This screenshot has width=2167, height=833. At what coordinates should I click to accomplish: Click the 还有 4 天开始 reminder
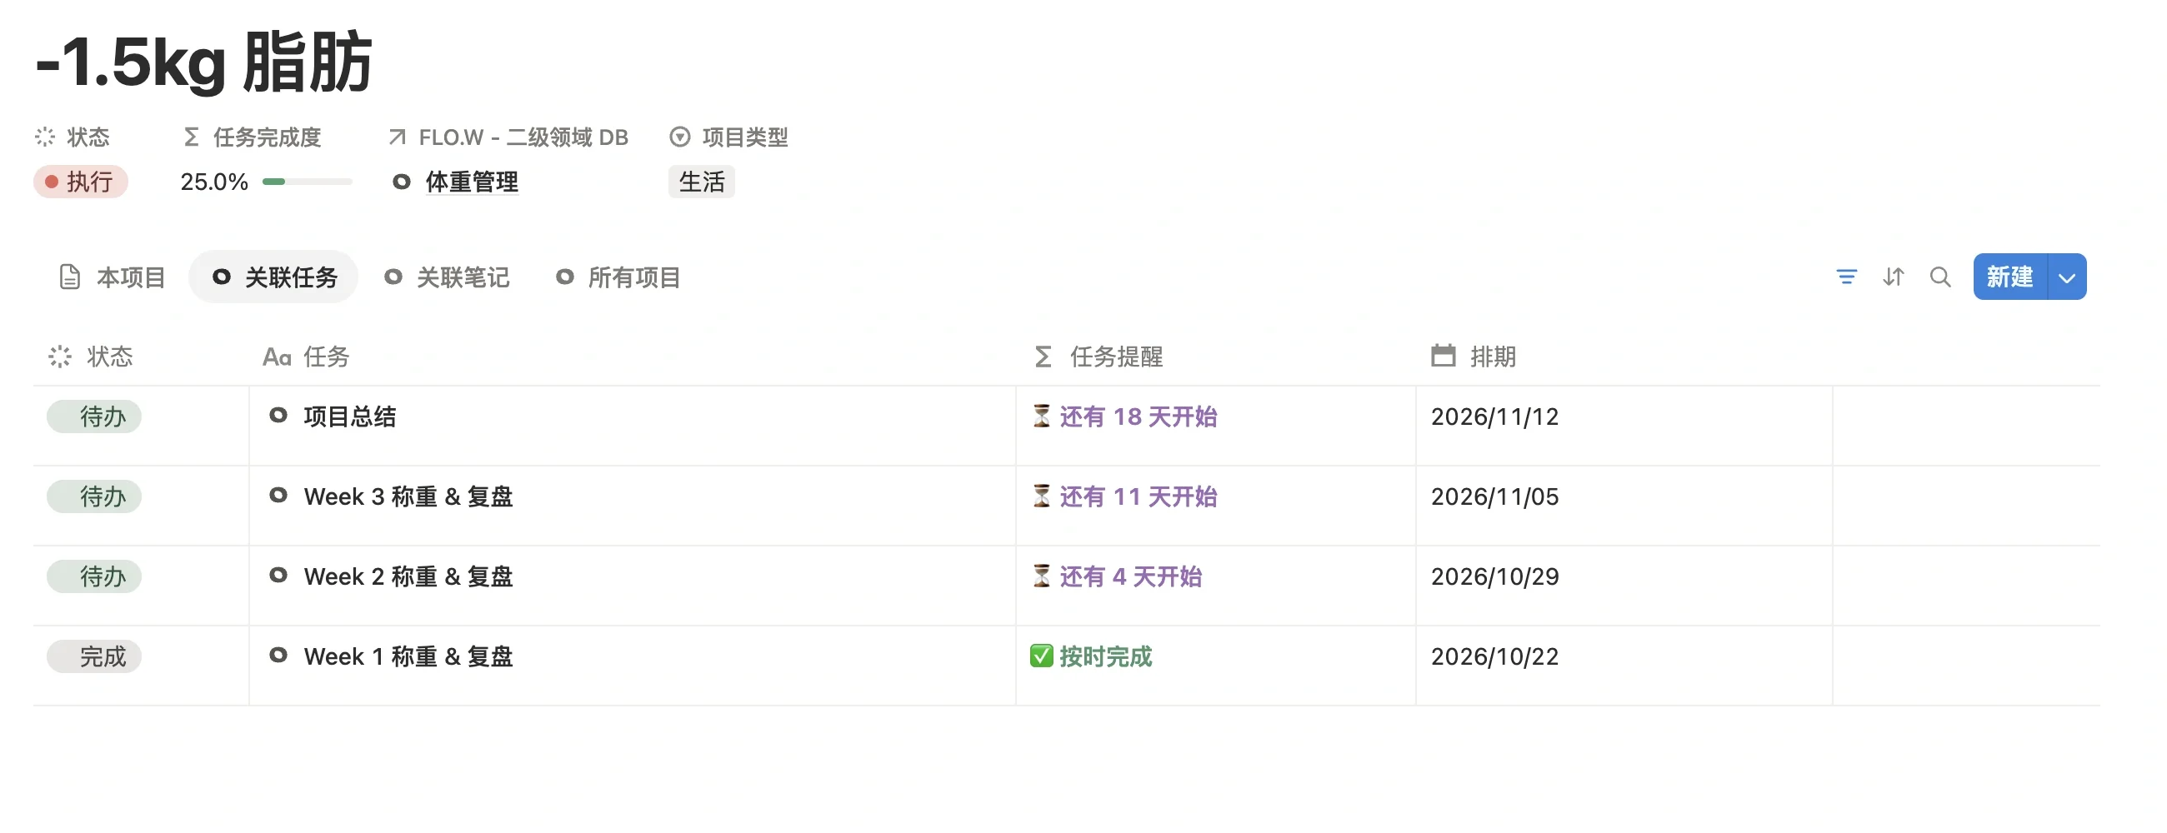1130,576
